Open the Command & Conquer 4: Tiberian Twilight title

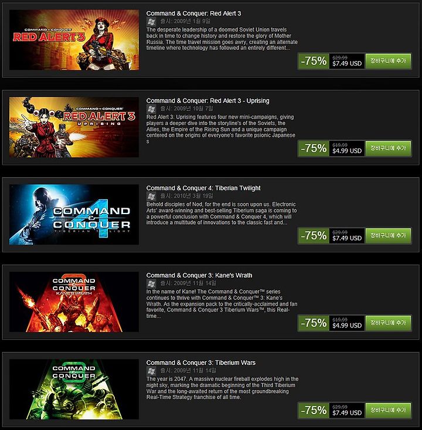pos(203,188)
